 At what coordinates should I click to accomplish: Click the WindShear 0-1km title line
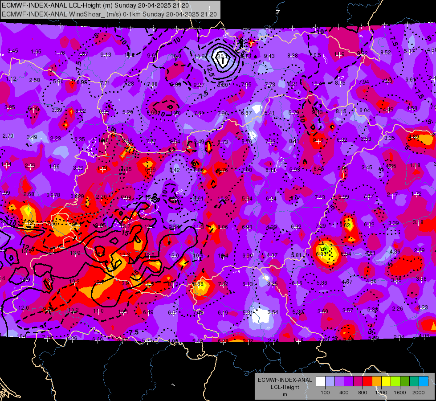(x=109, y=14)
